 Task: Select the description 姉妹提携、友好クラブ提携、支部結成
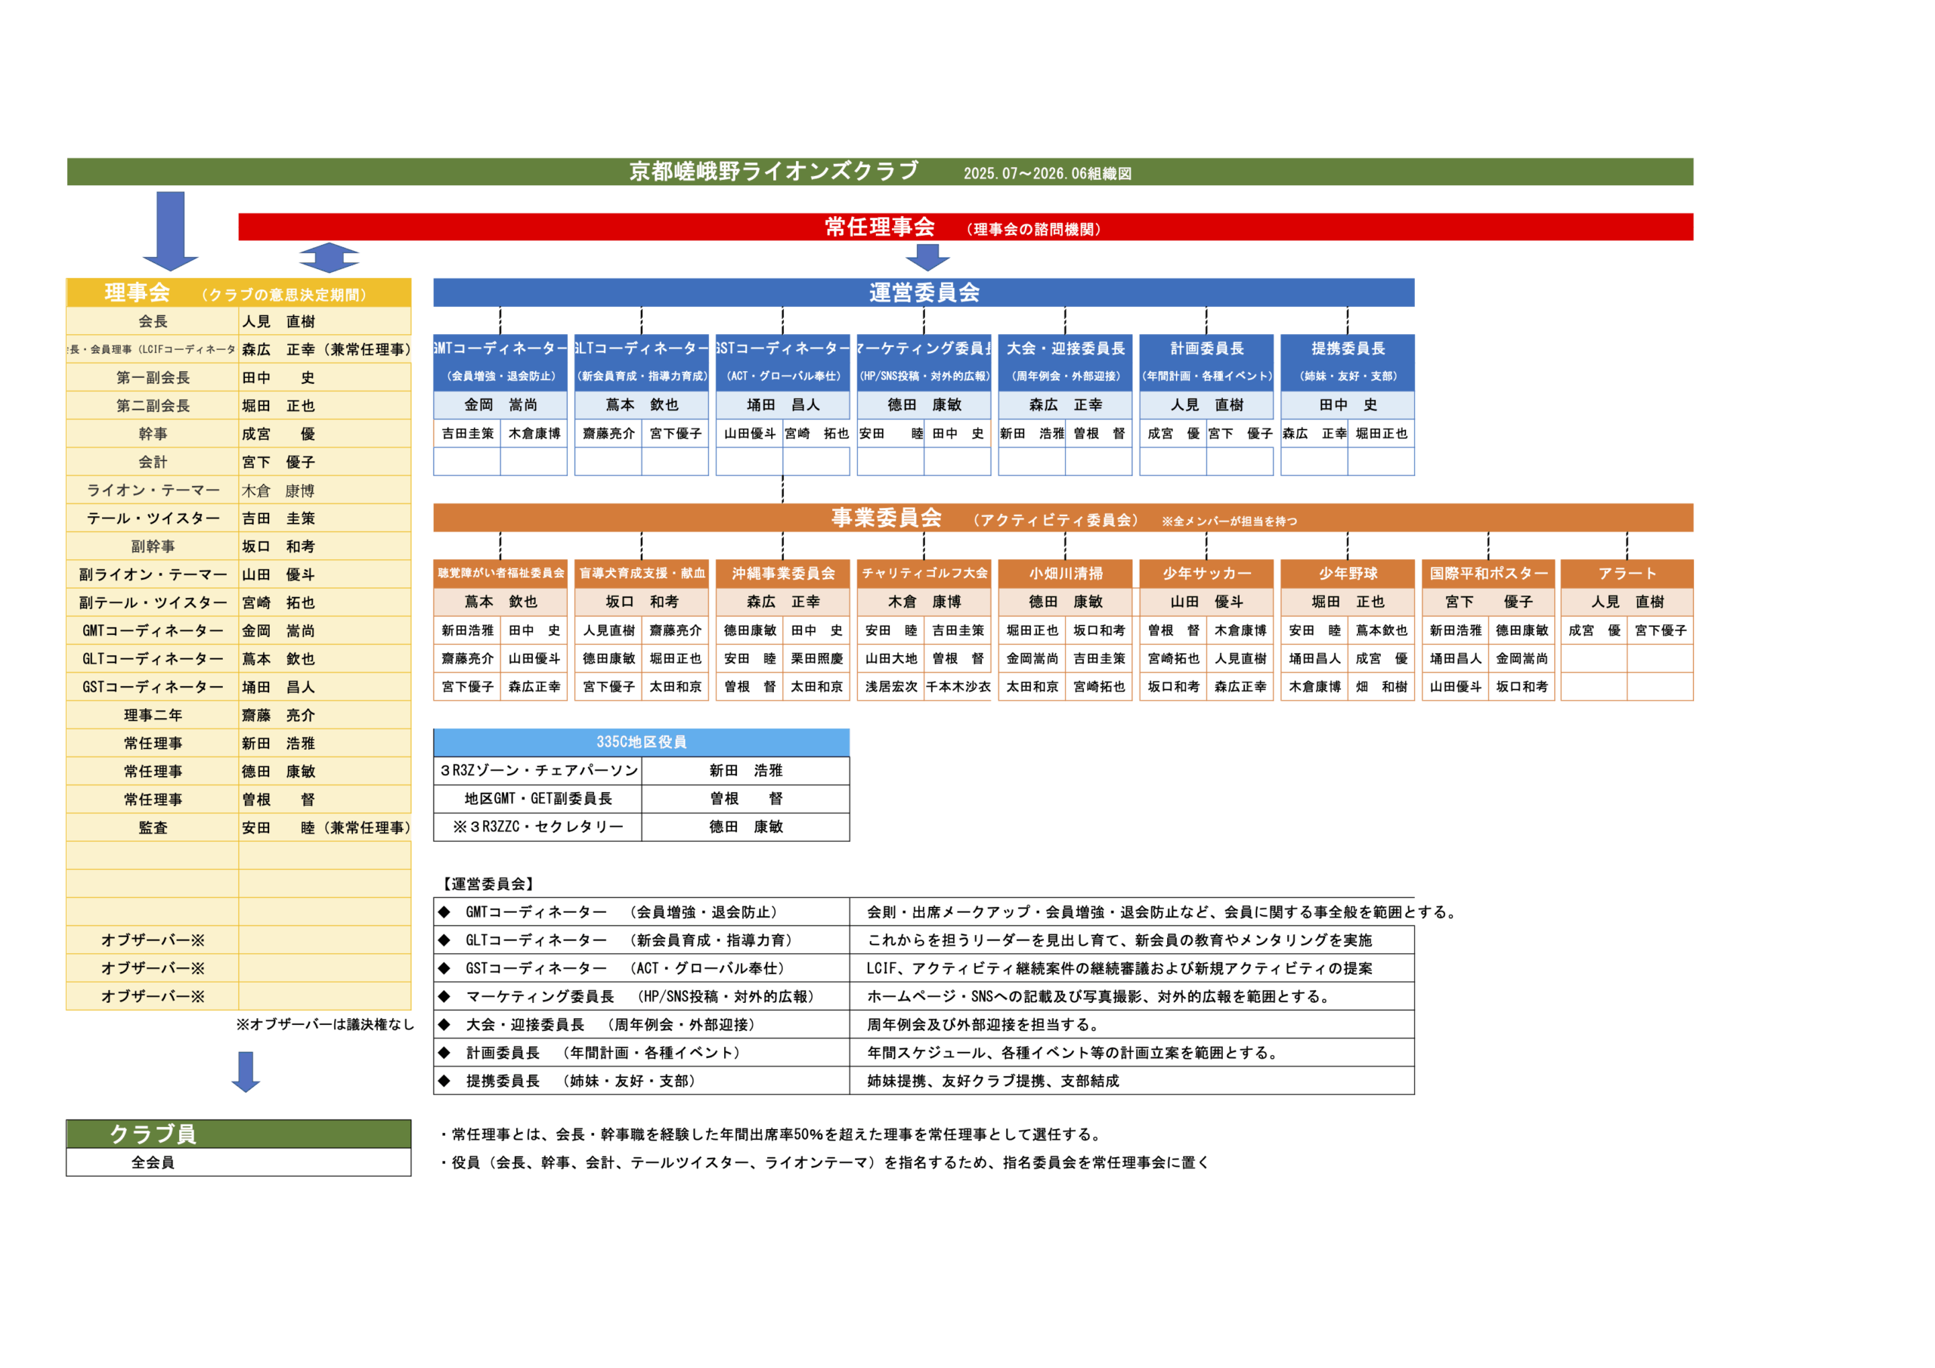click(x=992, y=1081)
